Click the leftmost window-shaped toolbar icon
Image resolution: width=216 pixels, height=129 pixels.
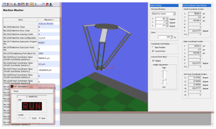pyautogui.click(x=4, y=4)
